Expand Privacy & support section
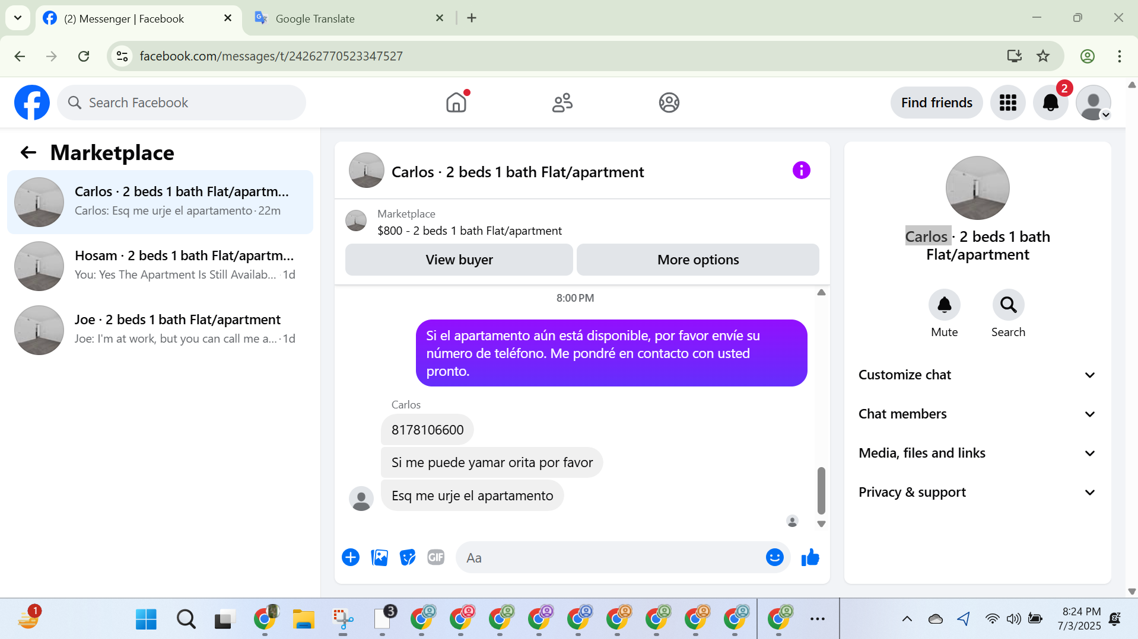Image resolution: width=1138 pixels, height=639 pixels. (977, 492)
